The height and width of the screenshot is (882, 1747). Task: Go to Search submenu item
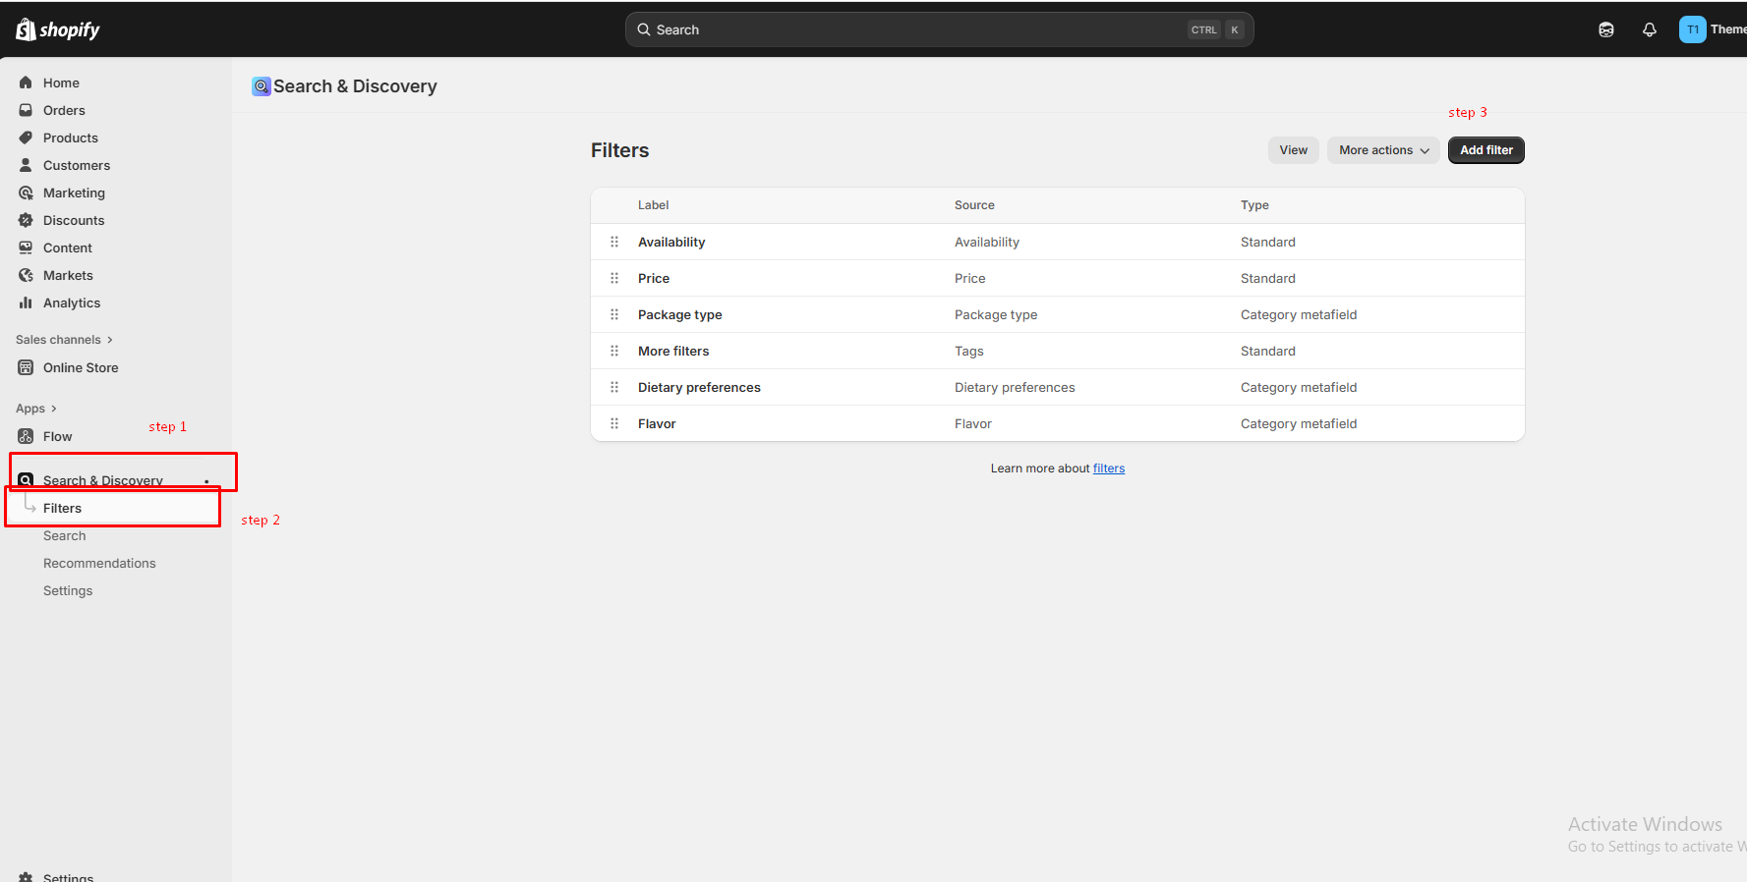point(65,535)
